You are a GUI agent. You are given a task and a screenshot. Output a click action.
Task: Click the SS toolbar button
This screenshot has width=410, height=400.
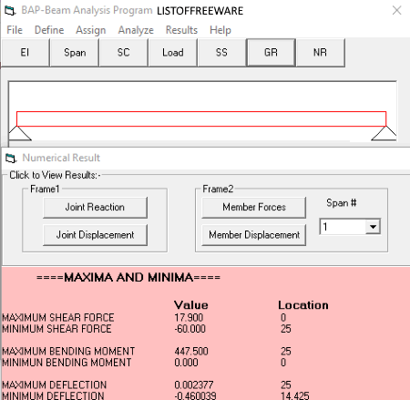221,53
